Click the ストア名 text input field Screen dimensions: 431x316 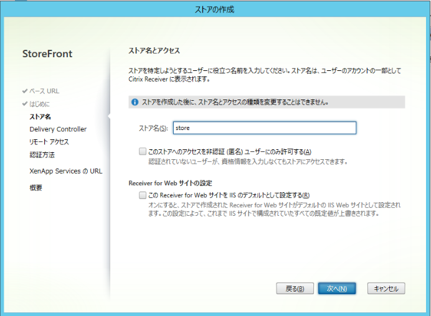pos(265,128)
